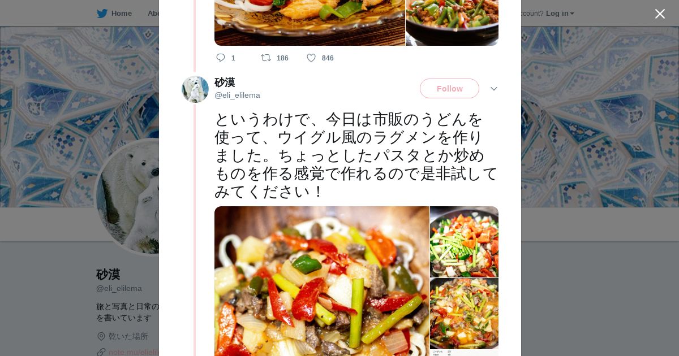Image resolution: width=679 pixels, height=356 pixels.
Task: Expand the tweet options chevron
Action: click(494, 89)
